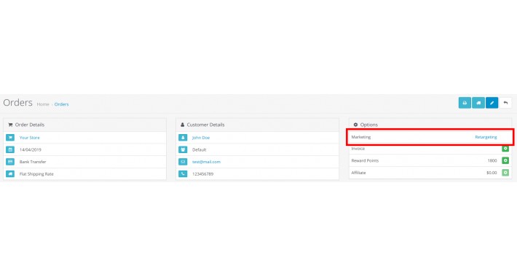
Task: Click the Customer Details panel title
Action: 206,125
